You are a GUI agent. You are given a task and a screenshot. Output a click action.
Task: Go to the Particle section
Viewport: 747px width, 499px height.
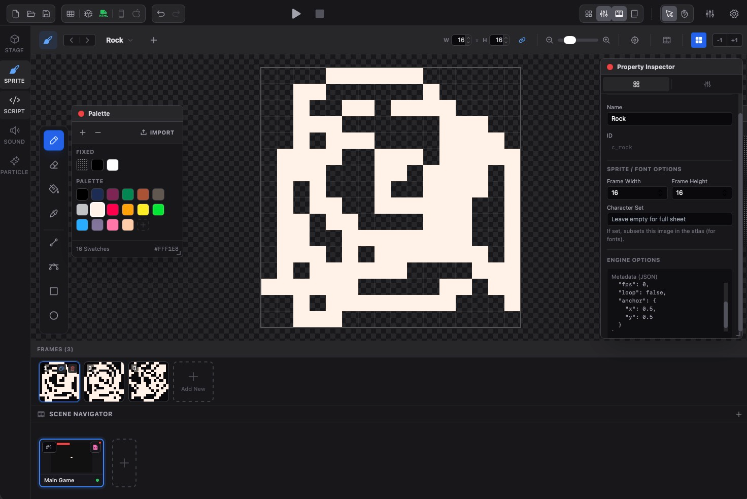[x=15, y=165]
